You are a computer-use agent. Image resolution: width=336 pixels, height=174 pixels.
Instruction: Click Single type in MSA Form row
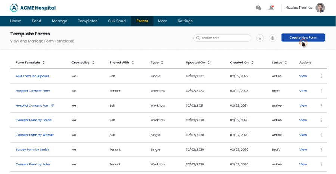click(155, 76)
